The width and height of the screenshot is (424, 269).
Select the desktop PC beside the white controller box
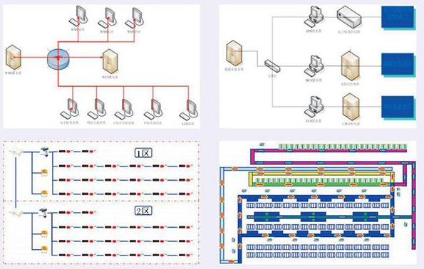314,17
